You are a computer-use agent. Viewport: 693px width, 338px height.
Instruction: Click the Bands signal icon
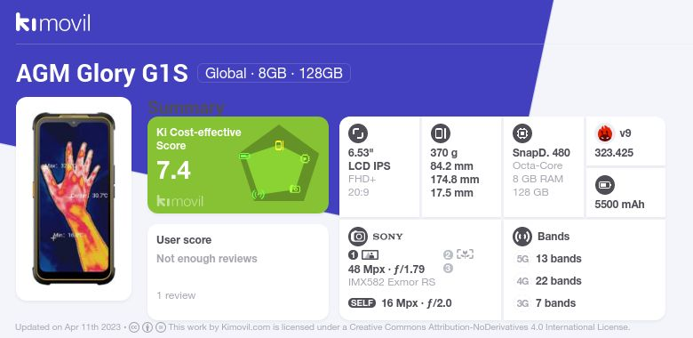(x=522, y=237)
